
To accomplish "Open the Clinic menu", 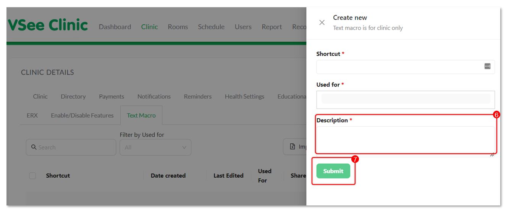I will tap(149, 27).
